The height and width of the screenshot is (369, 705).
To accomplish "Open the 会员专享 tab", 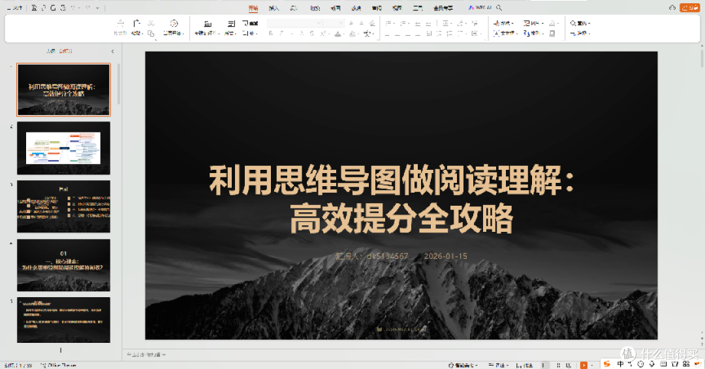I will click(x=443, y=8).
